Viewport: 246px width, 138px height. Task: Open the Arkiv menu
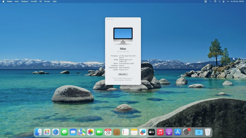17,1
